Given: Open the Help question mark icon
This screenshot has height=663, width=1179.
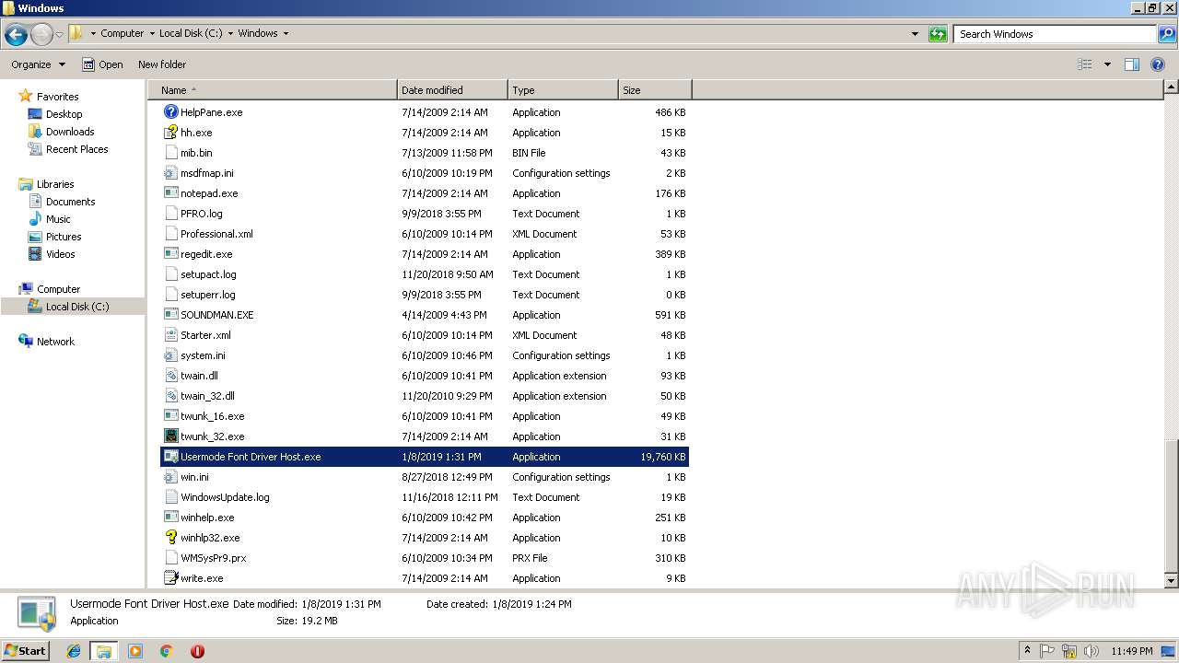Looking at the screenshot, I should click(x=1159, y=64).
